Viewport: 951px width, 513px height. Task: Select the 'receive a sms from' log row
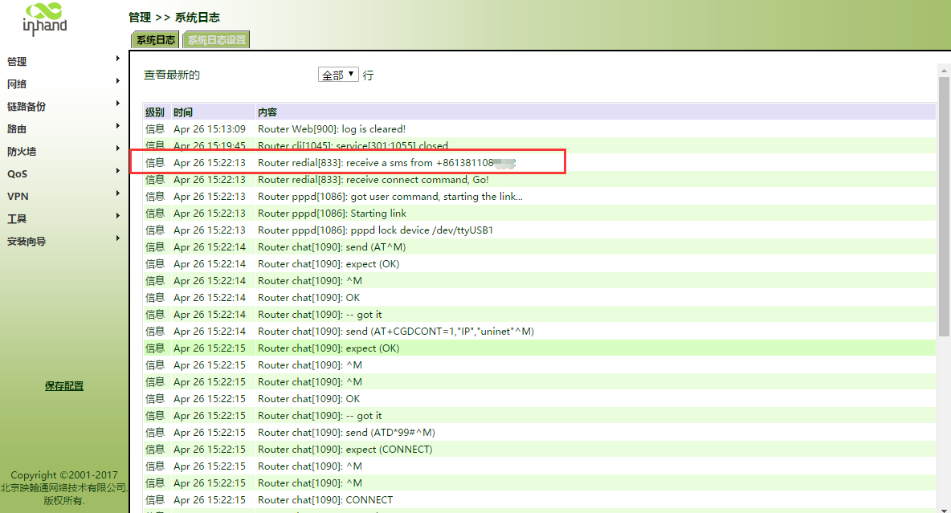386,163
